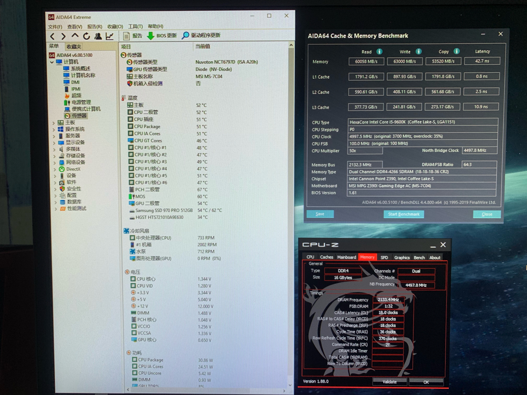The image size is (527, 395).
Task: Go forward with AIDA64 toolbar right arrow
Action: tap(63, 37)
